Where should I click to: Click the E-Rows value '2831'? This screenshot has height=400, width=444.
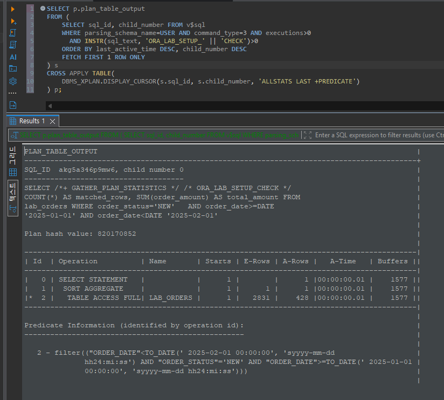pos(261,298)
